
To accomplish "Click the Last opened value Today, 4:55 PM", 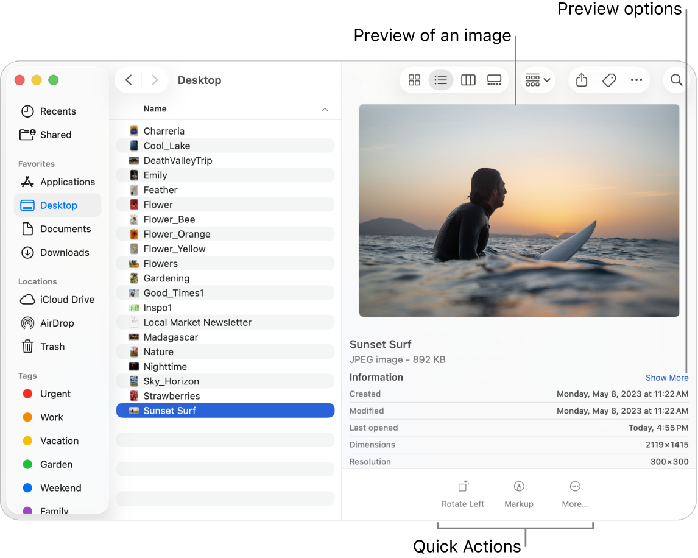I will tap(658, 428).
